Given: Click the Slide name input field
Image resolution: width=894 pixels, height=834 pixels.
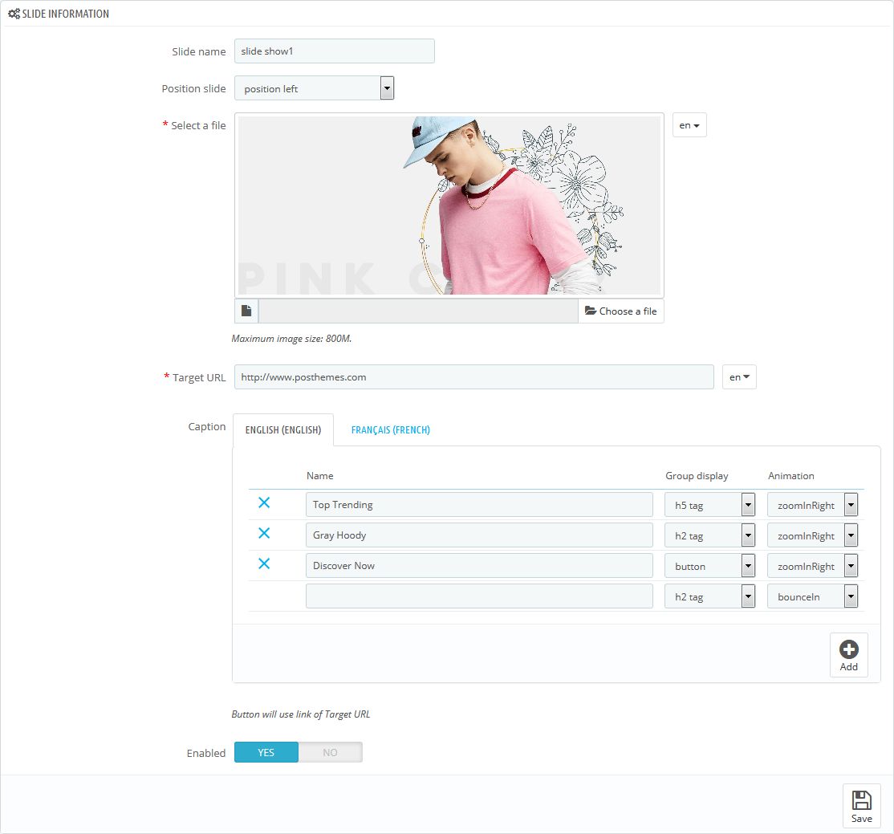Looking at the screenshot, I should (x=334, y=51).
